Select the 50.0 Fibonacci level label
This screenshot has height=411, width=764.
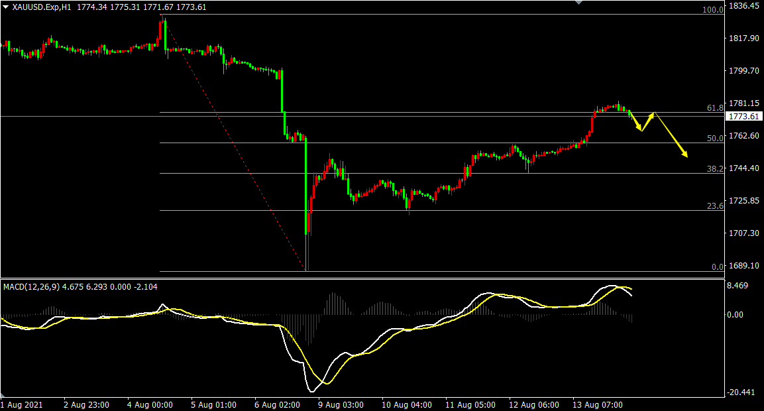(715, 138)
